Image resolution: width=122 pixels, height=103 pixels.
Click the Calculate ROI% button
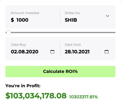pyautogui.click(x=60, y=72)
